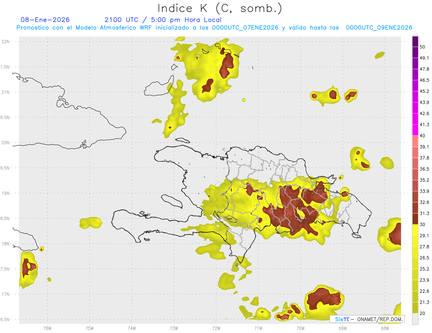Click the legend value '35.2'
432x333 pixels.
(424, 180)
